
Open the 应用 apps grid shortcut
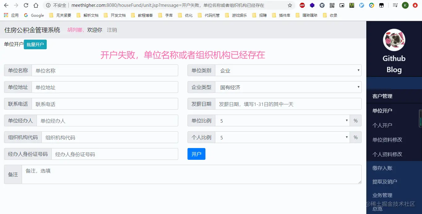(11, 15)
